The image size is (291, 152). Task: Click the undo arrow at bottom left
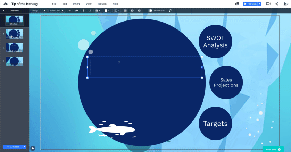click(x=33, y=148)
